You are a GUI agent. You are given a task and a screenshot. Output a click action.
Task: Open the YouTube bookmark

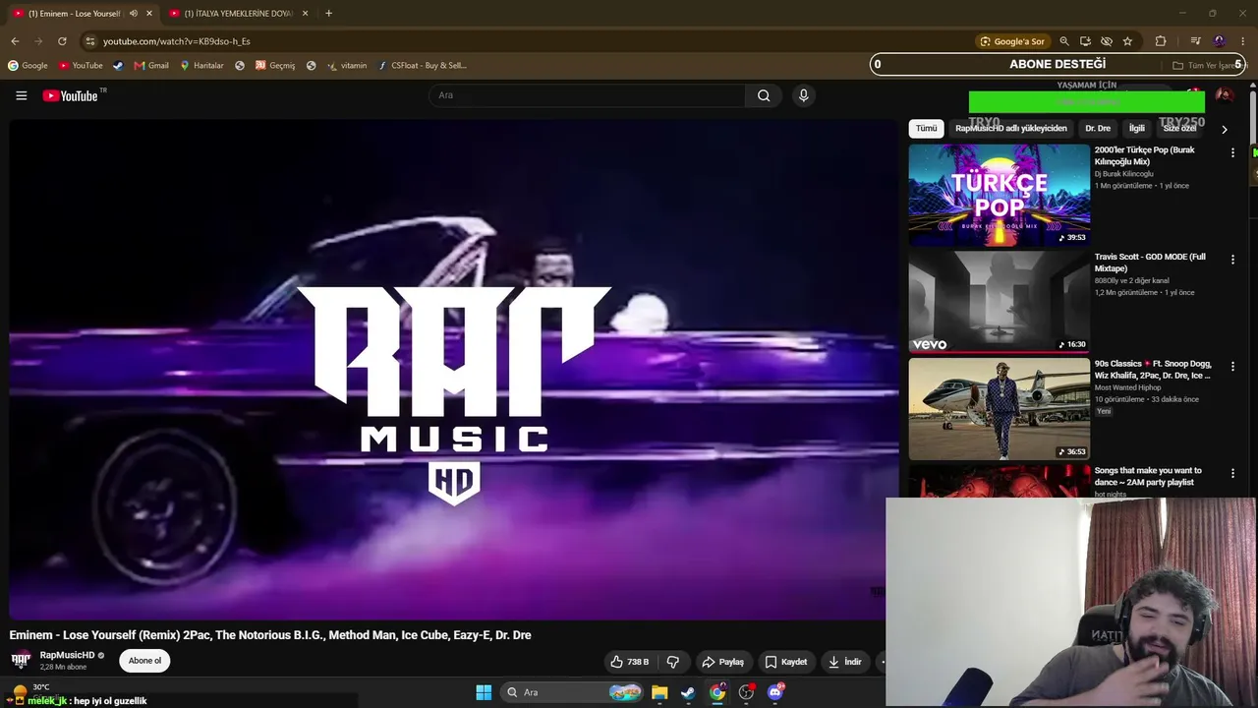point(81,66)
